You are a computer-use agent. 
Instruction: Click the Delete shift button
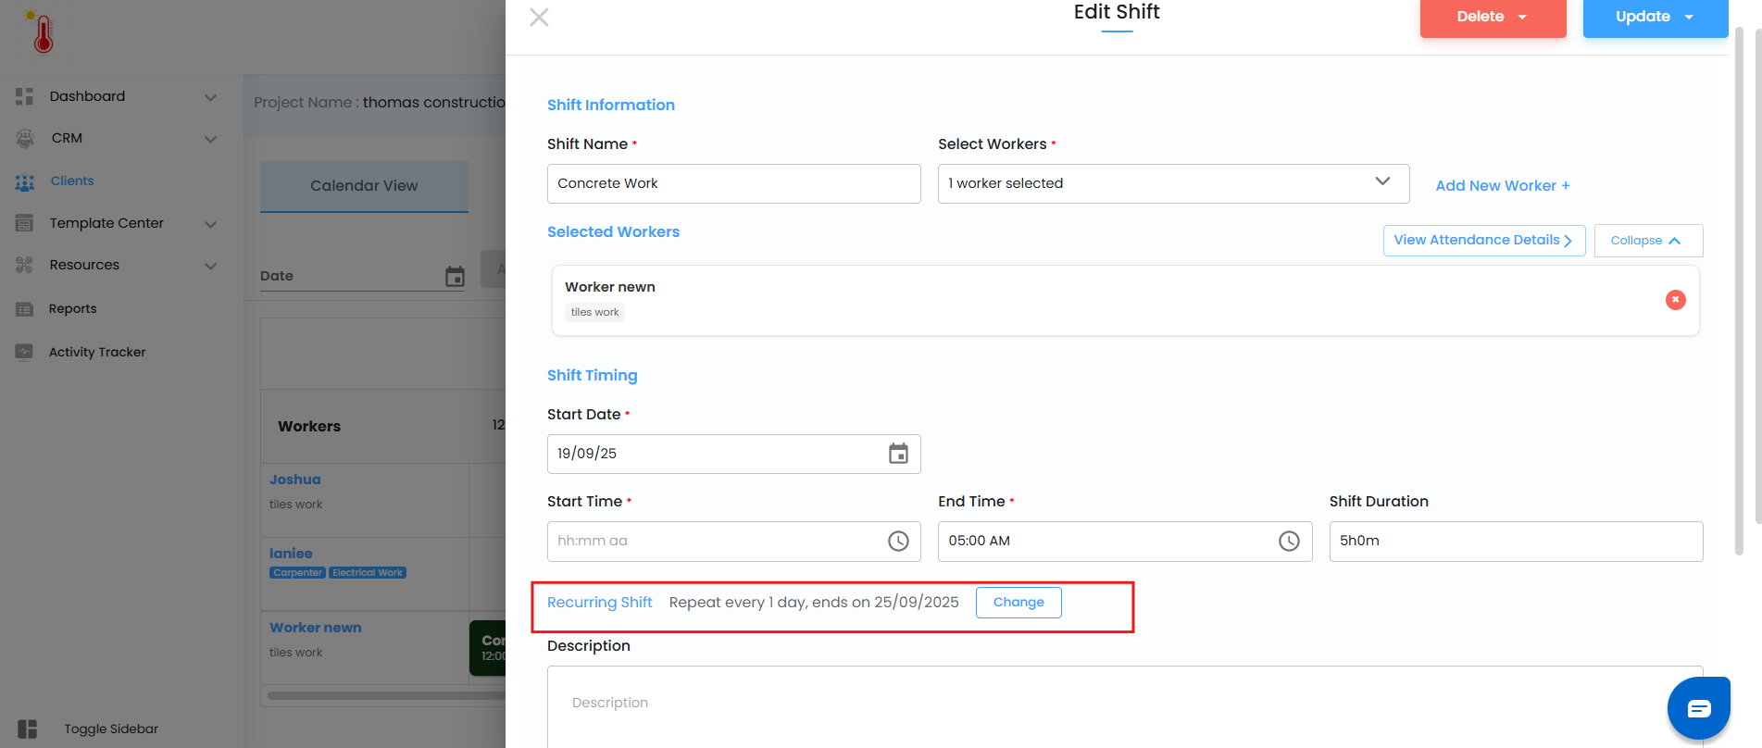(1480, 17)
